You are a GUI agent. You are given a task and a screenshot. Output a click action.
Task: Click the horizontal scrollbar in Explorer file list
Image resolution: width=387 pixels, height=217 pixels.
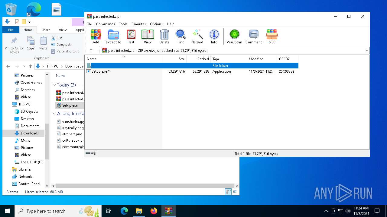tap(145, 186)
